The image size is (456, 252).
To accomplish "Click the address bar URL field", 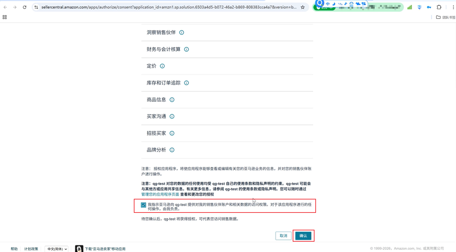I will 169,7.
